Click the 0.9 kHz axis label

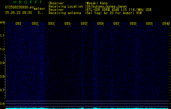(2, 63)
